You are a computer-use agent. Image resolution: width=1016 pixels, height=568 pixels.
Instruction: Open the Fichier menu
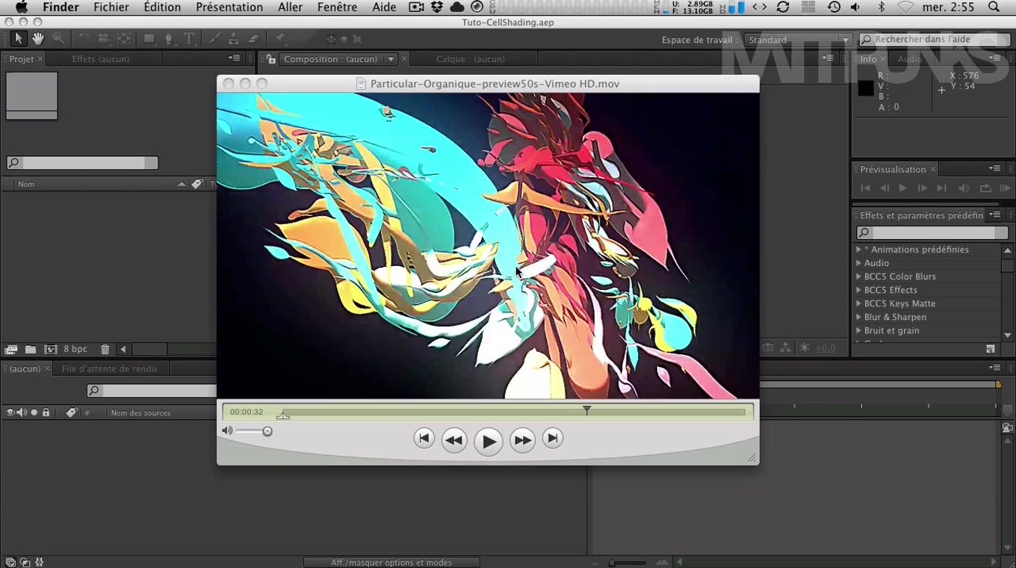coord(111,7)
